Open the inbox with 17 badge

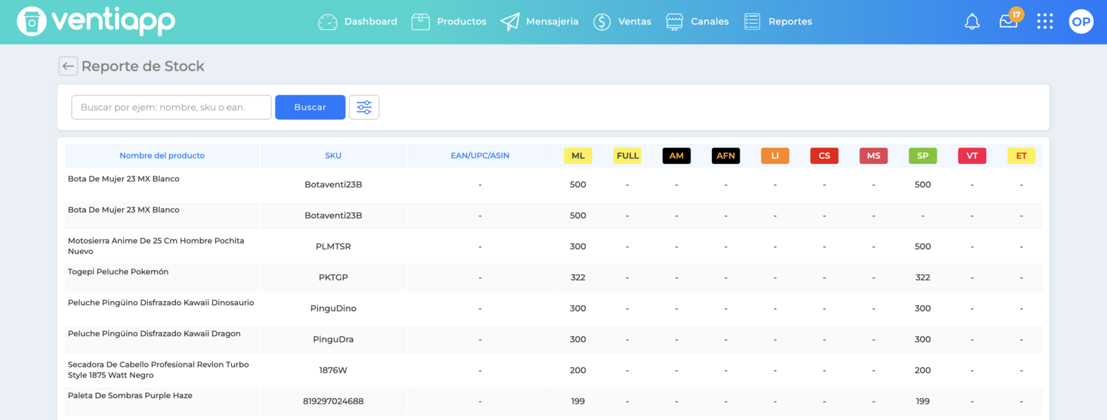1009,21
